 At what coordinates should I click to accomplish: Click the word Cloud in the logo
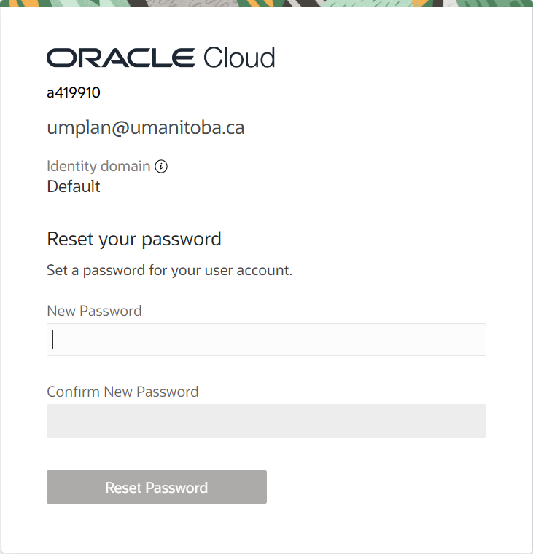239,58
